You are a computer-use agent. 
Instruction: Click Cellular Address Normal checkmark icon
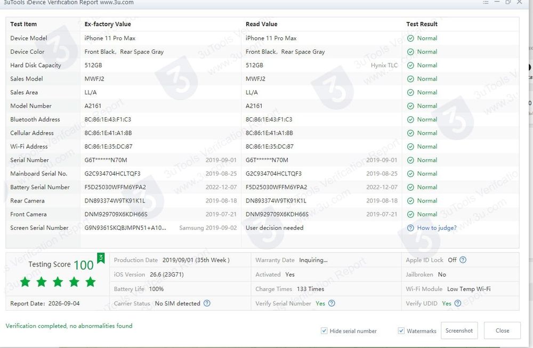410,133
